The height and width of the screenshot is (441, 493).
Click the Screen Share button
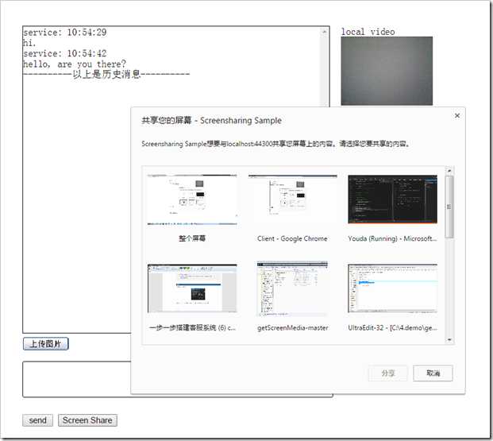click(x=87, y=420)
